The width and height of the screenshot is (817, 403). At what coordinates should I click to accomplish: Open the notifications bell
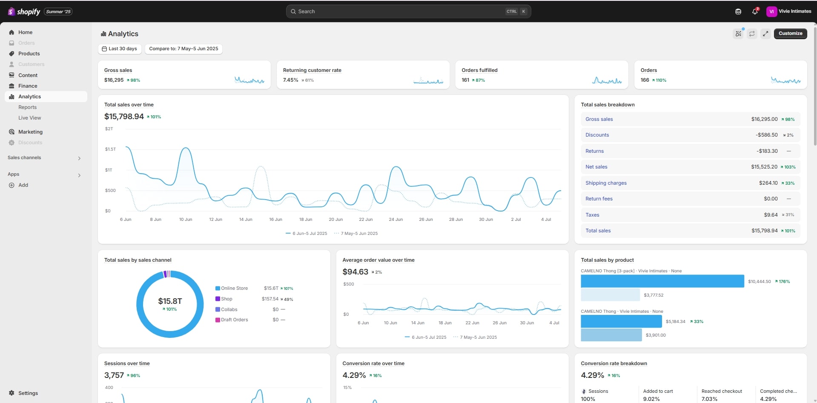pos(755,11)
